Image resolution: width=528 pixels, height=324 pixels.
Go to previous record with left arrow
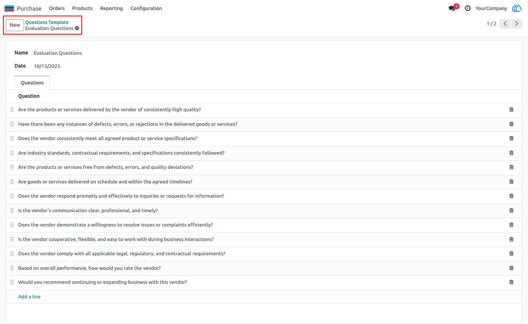click(x=505, y=24)
